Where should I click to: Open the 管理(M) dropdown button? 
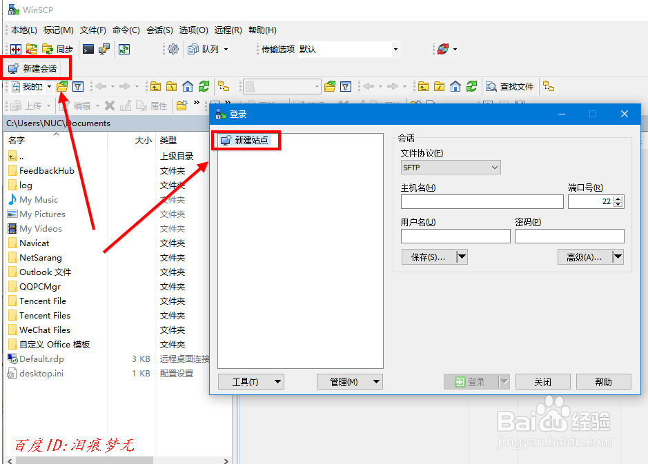[x=350, y=382]
